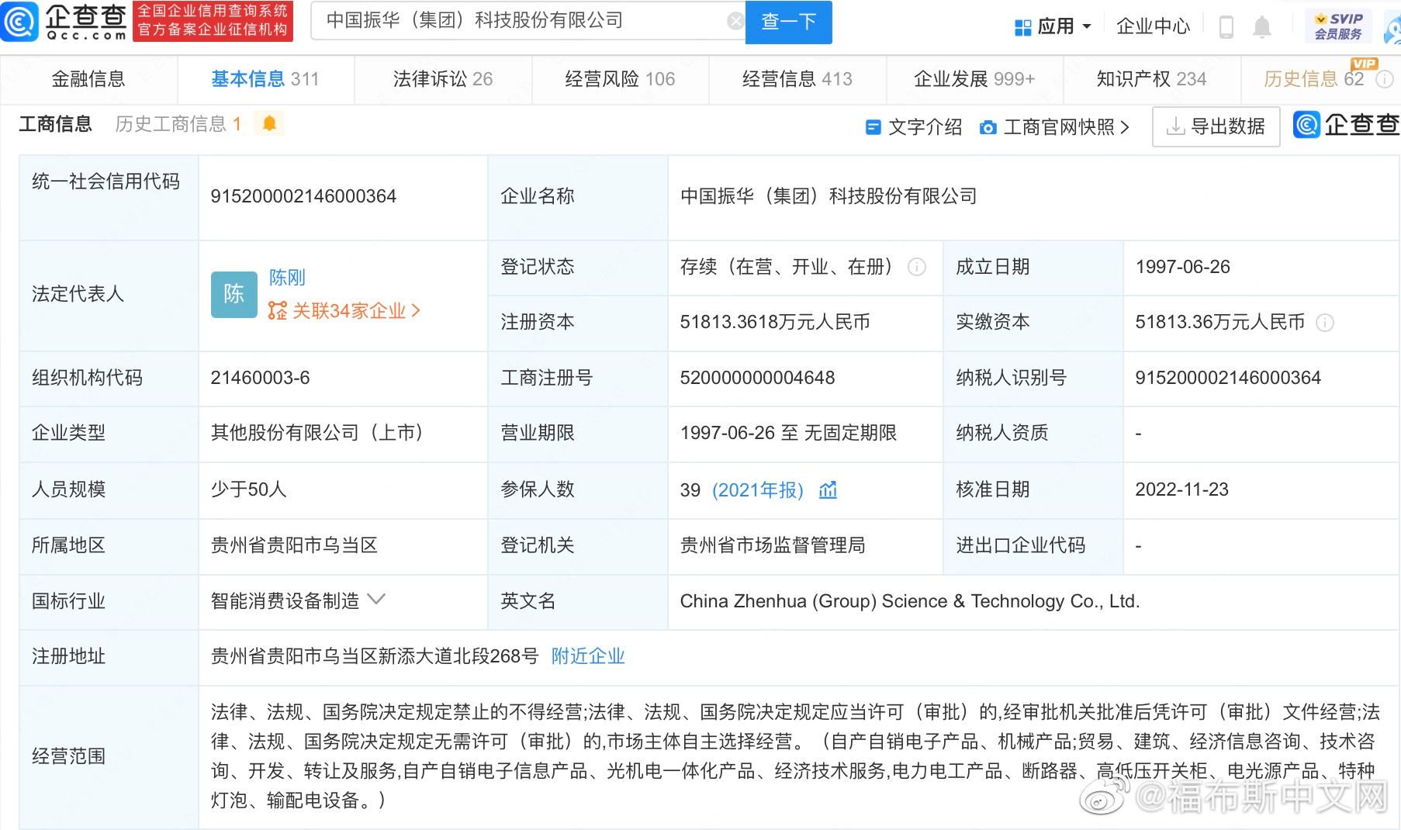Open 企业中心 link
This screenshot has width=1401, height=830.
[x=1153, y=26]
